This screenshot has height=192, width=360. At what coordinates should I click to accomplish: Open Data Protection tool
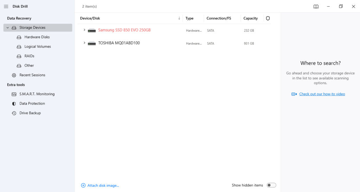[x=32, y=103]
